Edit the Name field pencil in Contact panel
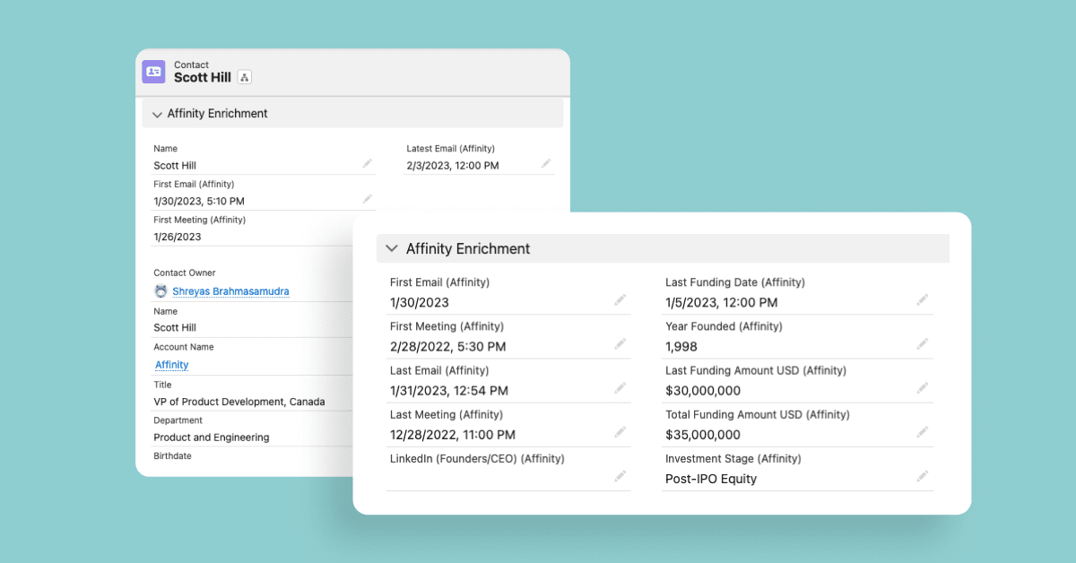 [x=367, y=164]
